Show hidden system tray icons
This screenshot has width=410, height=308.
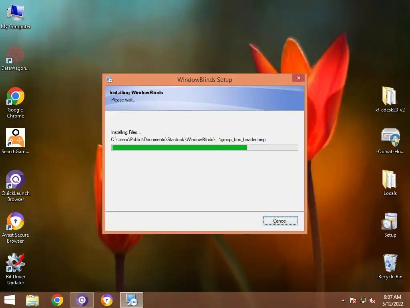(343, 300)
